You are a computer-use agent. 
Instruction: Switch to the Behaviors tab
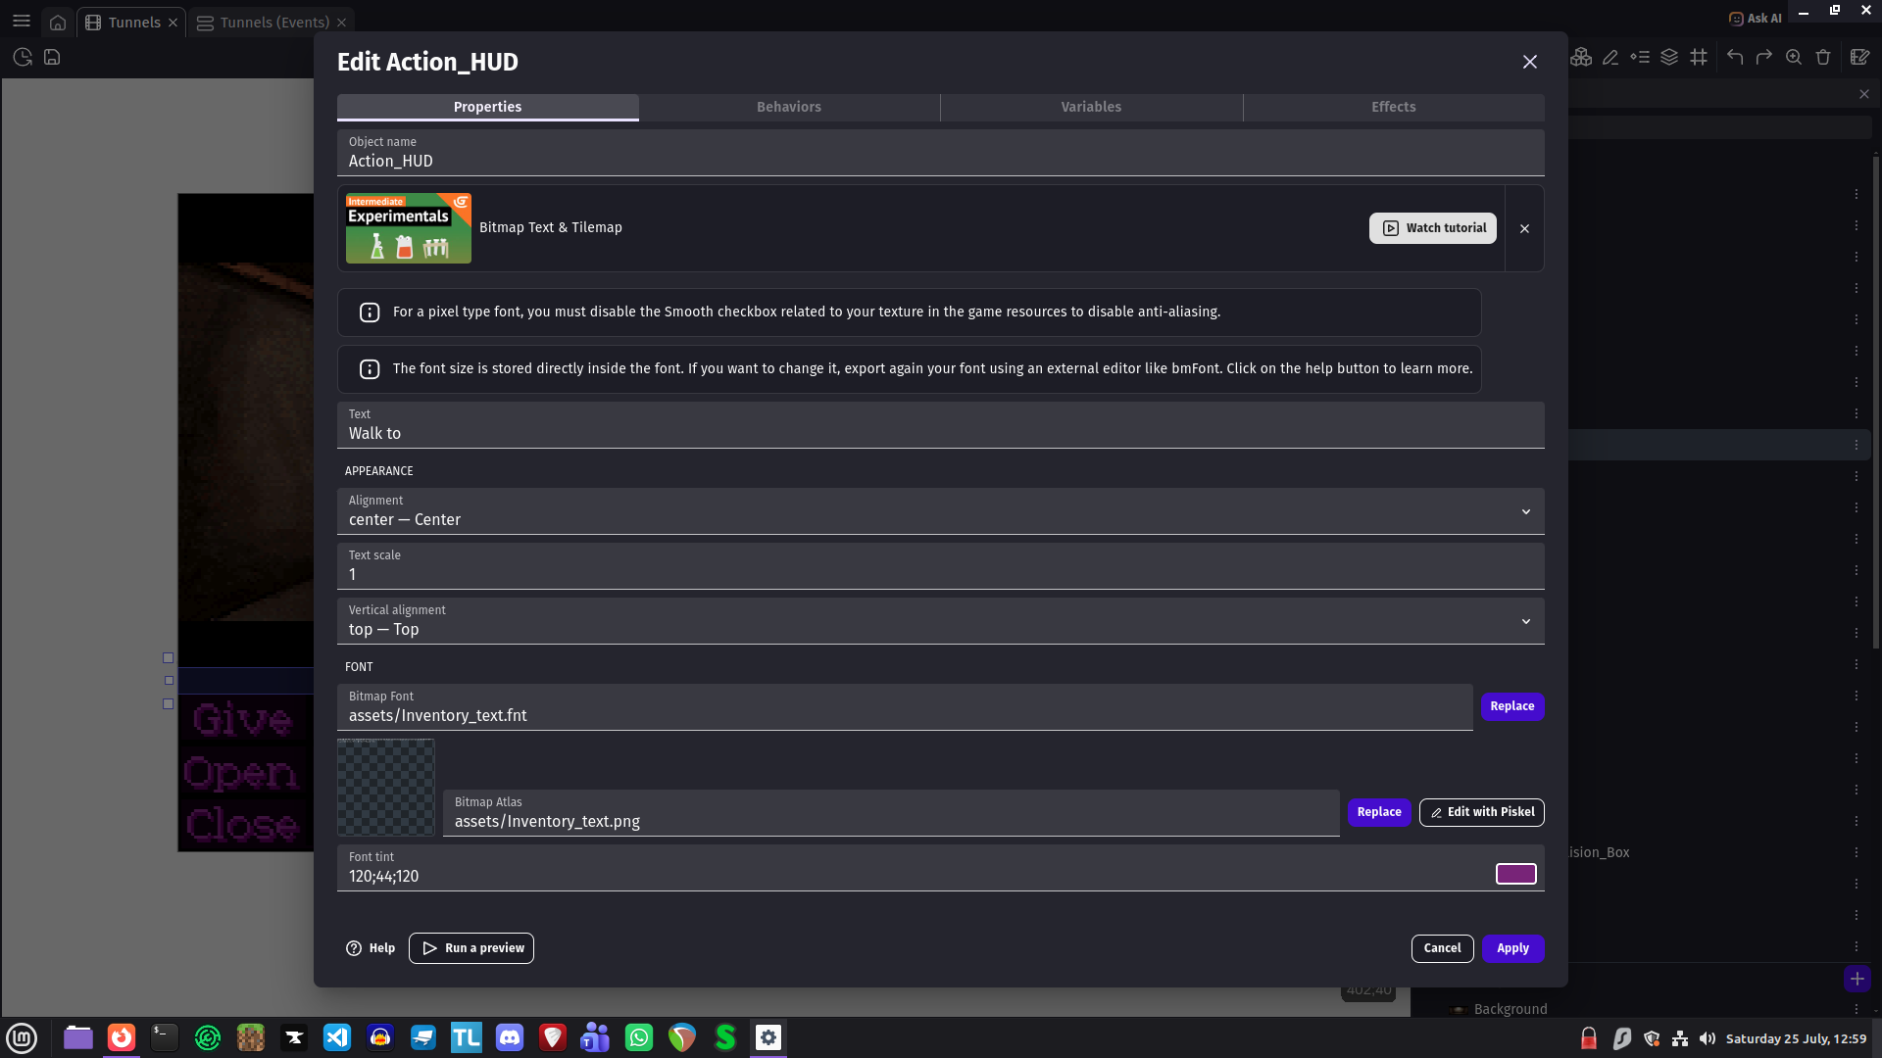[789, 107]
